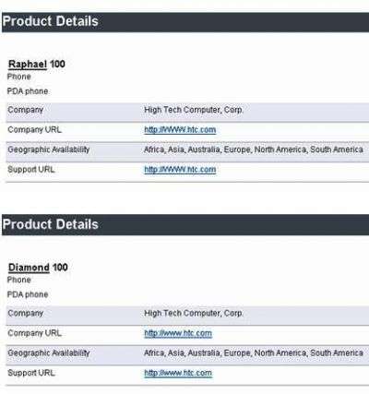Select Diamond High Tech Computer, Corp. value
This screenshot has width=369, height=394.
point(194,313)
